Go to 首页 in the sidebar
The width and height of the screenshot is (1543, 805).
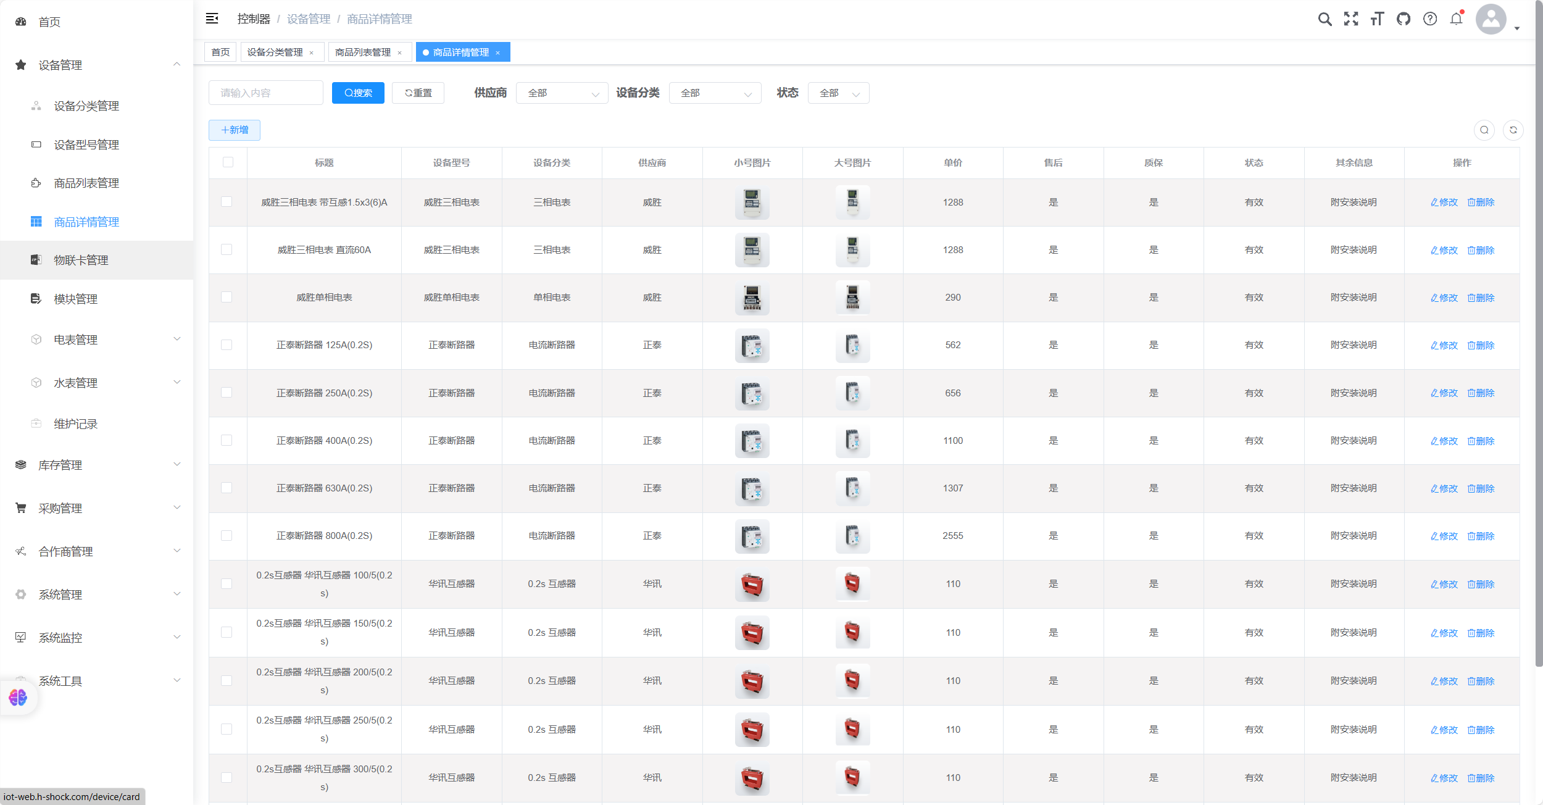[49, 22]
